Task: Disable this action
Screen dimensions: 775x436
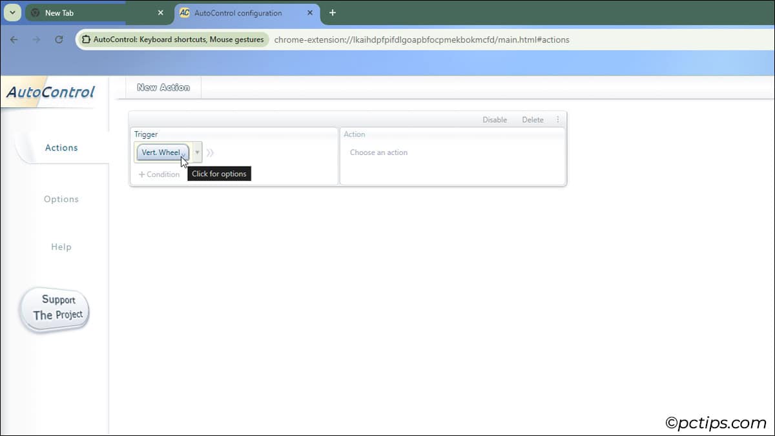Action: coord(495,119)
